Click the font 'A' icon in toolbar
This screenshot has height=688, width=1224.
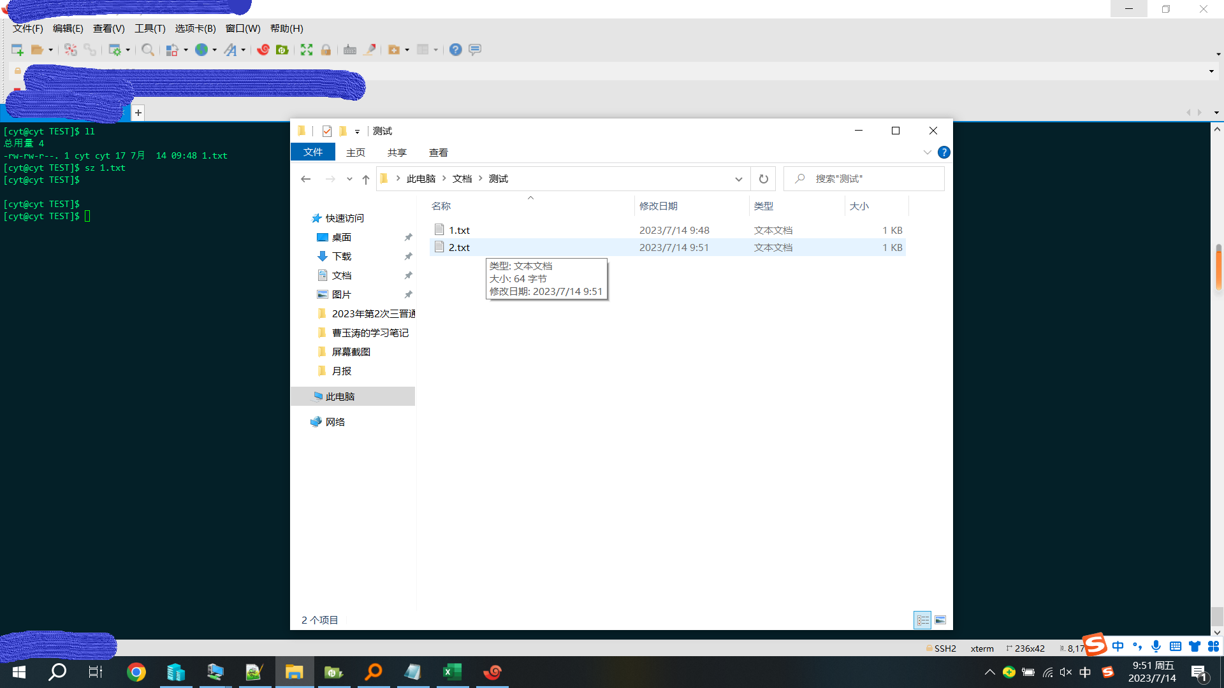[230, 50]
